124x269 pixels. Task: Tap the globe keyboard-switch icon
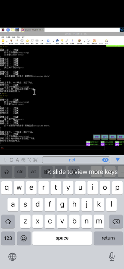point(12,257)
